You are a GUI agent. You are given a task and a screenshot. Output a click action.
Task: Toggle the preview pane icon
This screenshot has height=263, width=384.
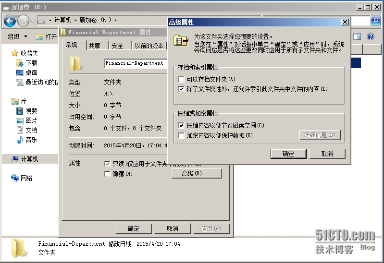357,36
